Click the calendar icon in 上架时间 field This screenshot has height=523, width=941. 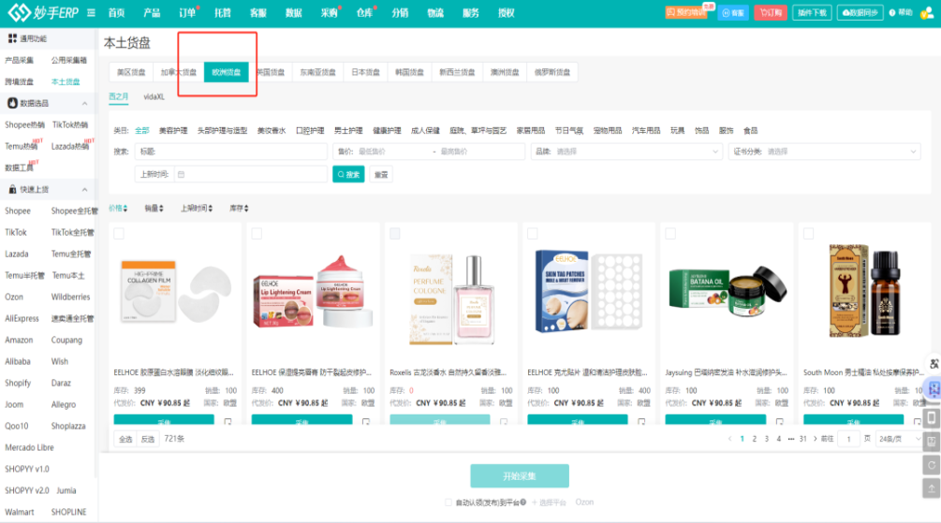pos(182,175)
